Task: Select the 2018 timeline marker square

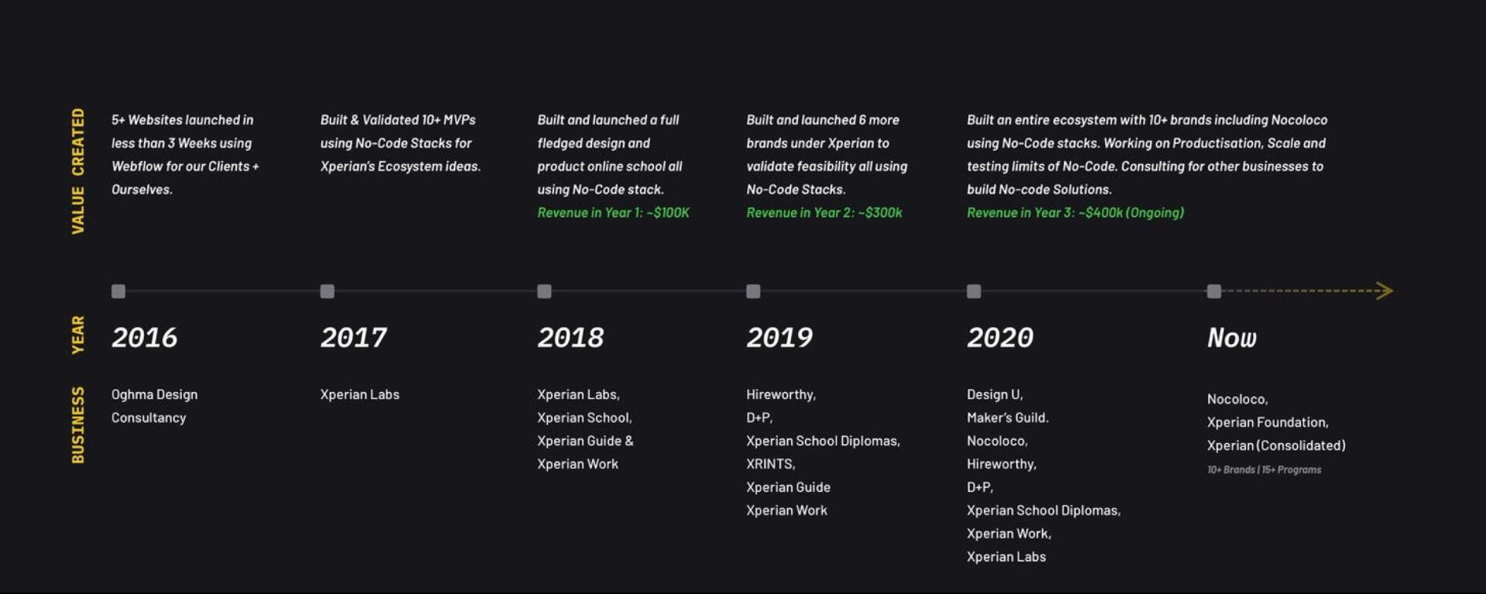Action: pyautogui.click(x=544, y=292)
